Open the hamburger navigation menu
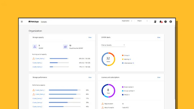The width and height of the screenshot is (194, 109). pos(22,22)
